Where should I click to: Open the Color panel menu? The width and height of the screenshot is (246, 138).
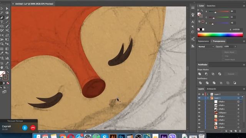point(244,6)
